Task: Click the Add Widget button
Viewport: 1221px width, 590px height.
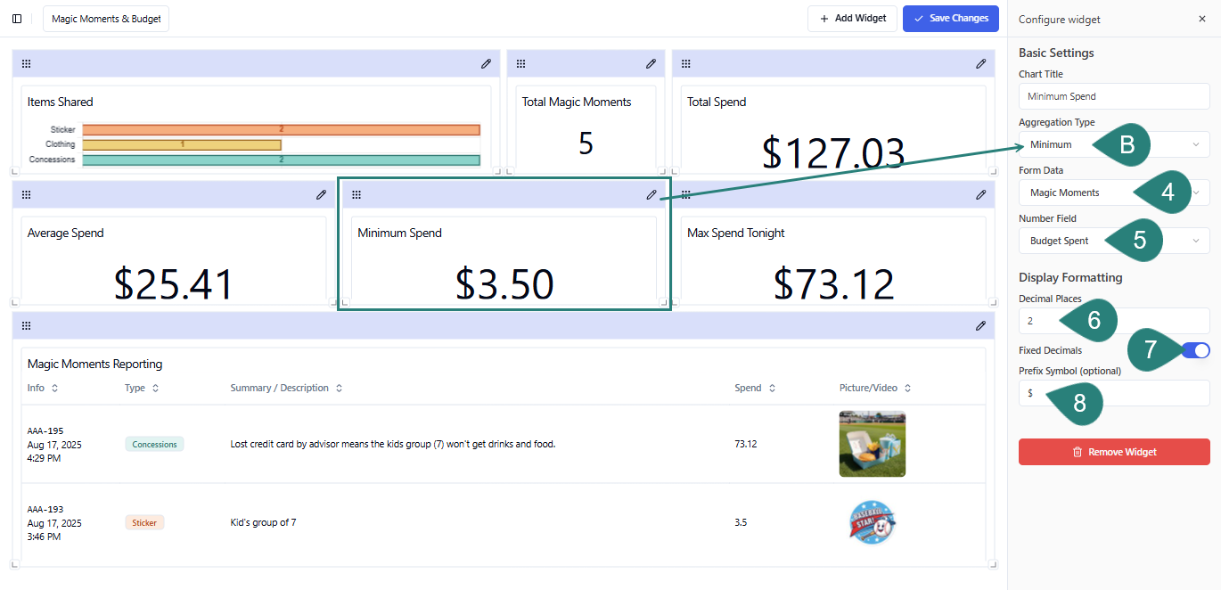Action: click(x=852, y=19)
